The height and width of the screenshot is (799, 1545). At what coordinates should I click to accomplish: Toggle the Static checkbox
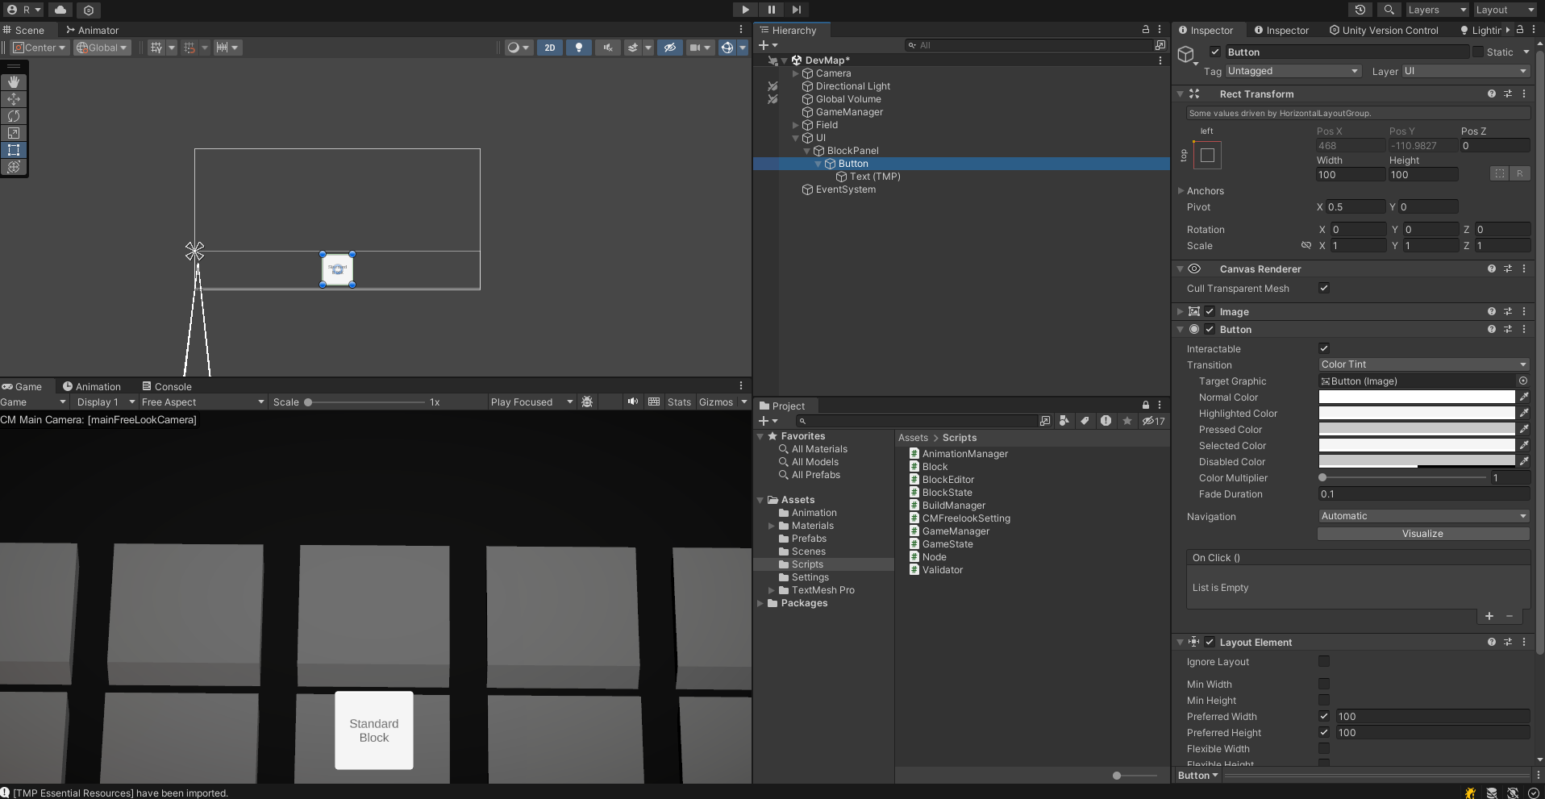coord(1478,52)
